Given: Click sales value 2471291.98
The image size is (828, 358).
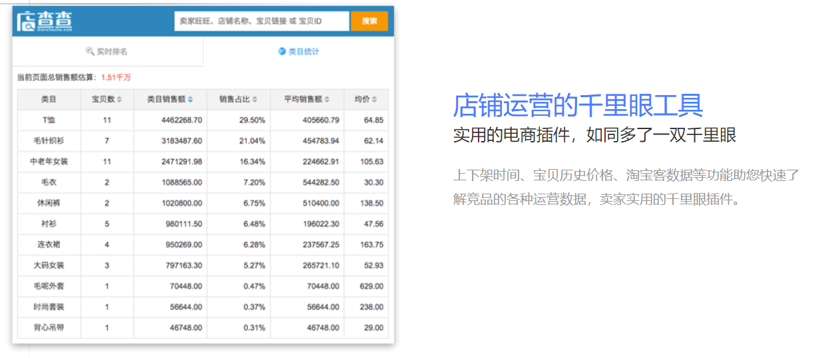Looking at the screenshot, I should (182, 162).
